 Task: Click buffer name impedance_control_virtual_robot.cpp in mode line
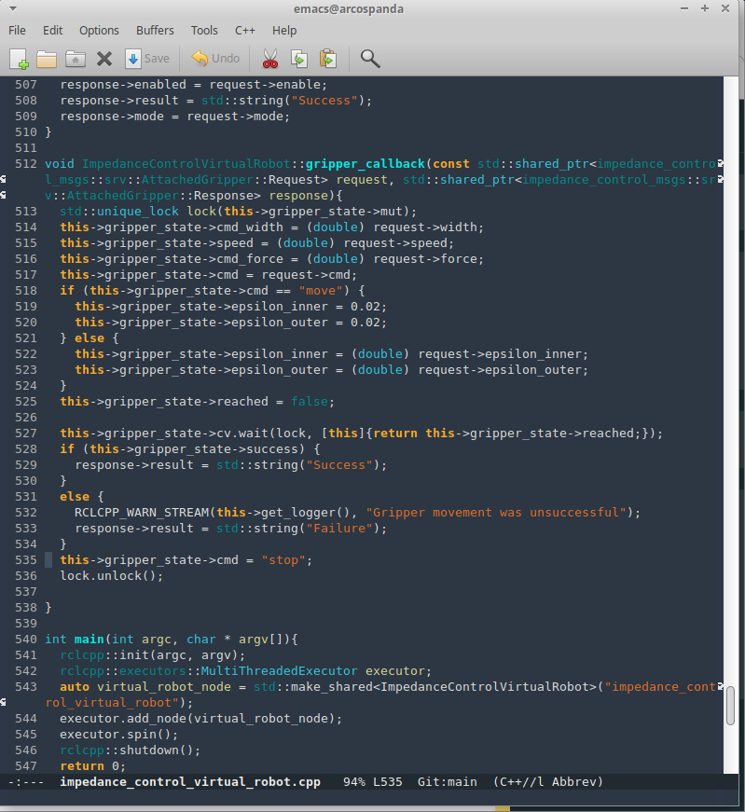tap(189, 781)
